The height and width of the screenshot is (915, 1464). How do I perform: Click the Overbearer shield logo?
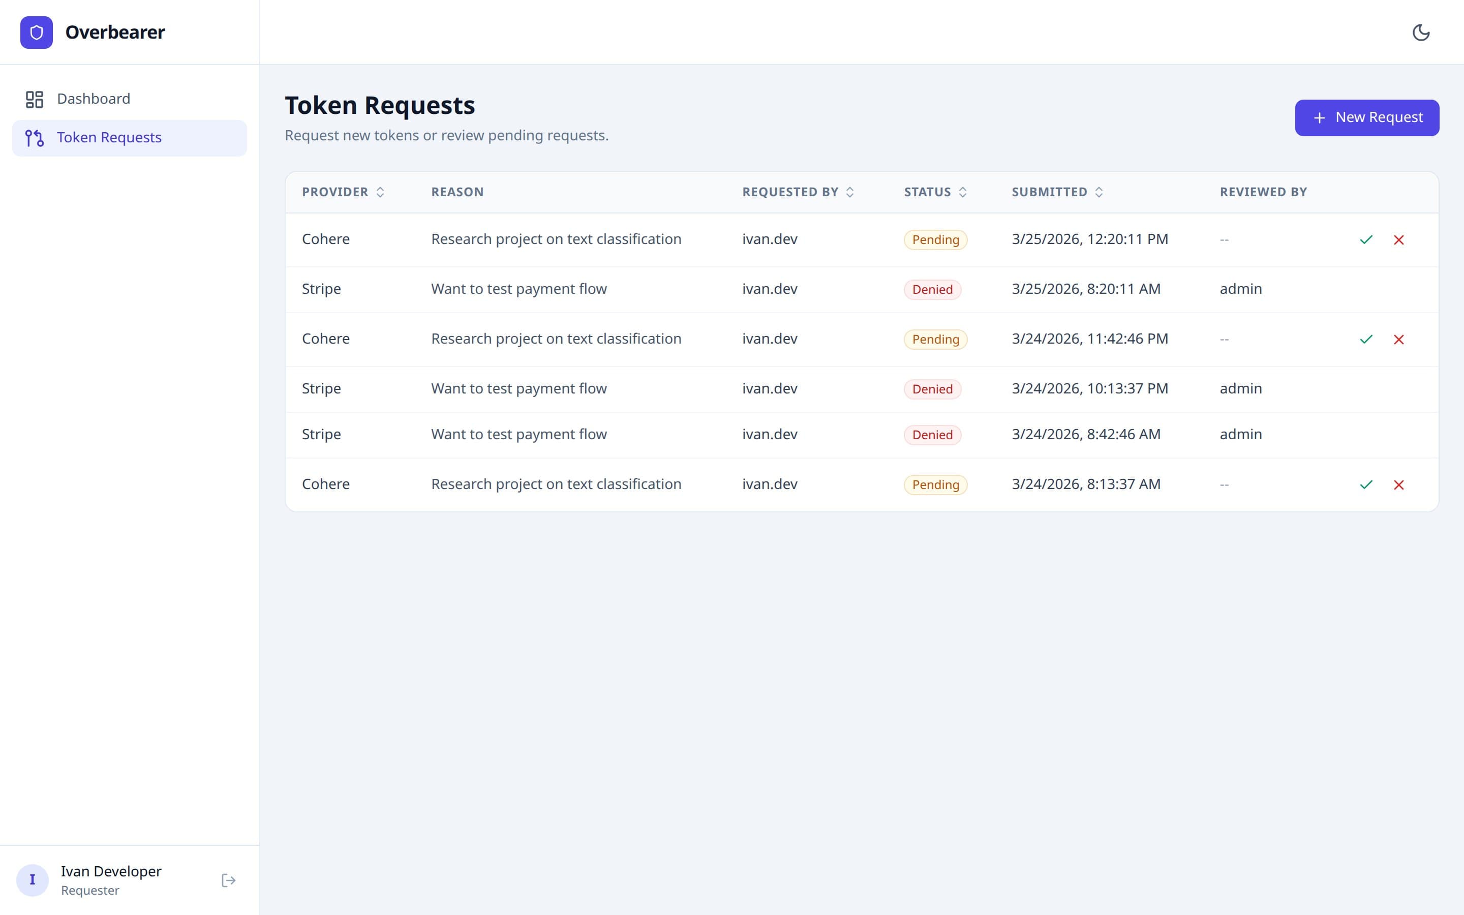[x=36, y=32]
